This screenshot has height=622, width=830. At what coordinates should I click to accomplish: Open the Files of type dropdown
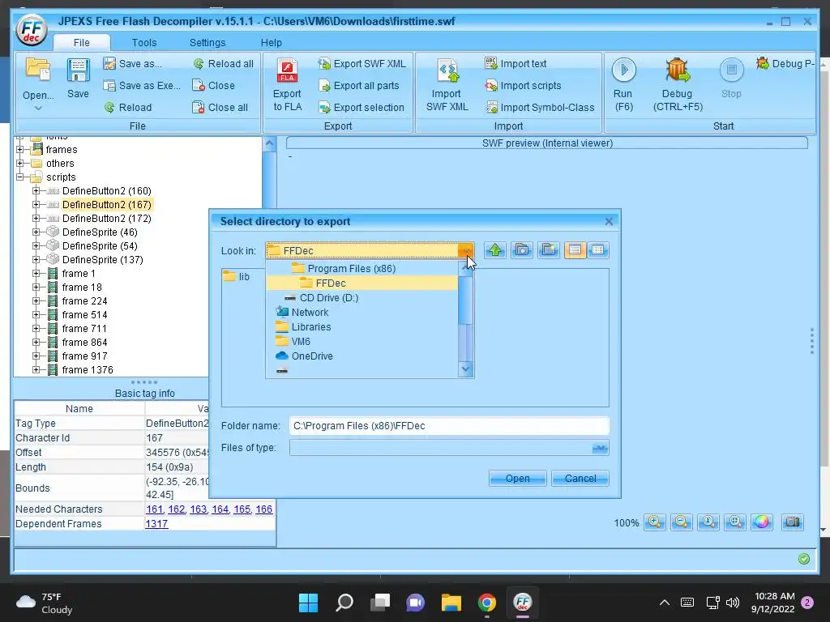(600, 448)
